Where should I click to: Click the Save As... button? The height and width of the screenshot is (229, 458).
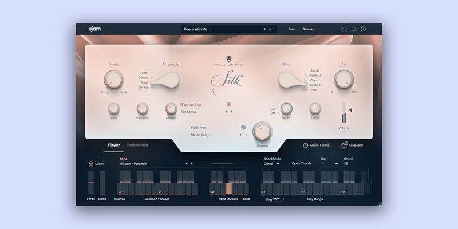click(x=309, y=29)
